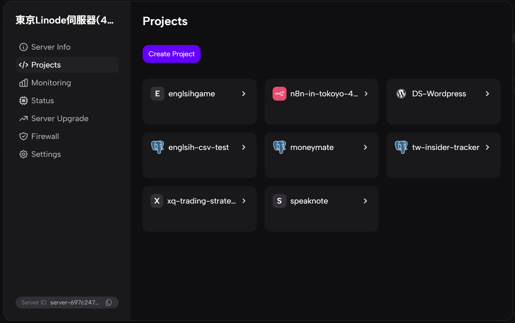Click the E avatar icon on englsihgame

coord(158,94)
